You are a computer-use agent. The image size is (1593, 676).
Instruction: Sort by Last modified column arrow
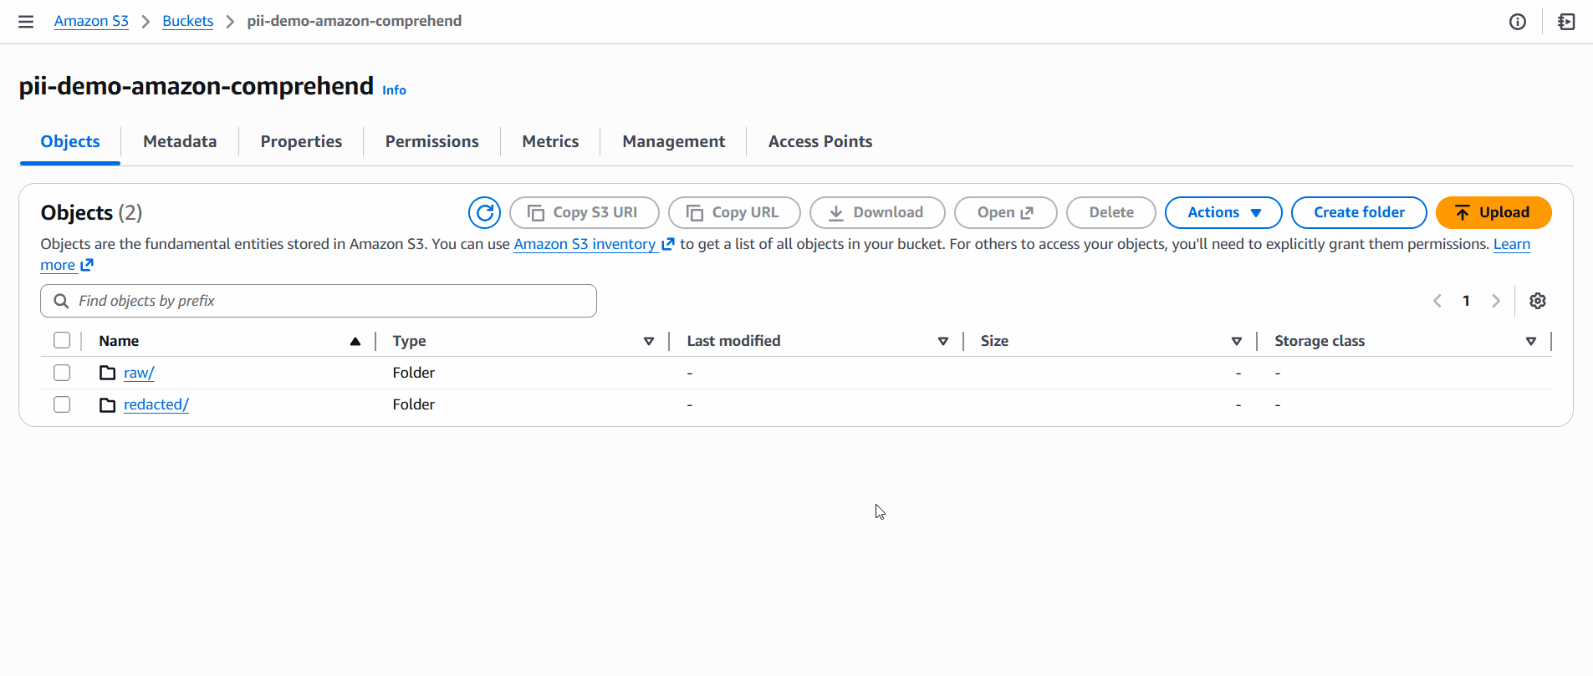tap(943, 341)
